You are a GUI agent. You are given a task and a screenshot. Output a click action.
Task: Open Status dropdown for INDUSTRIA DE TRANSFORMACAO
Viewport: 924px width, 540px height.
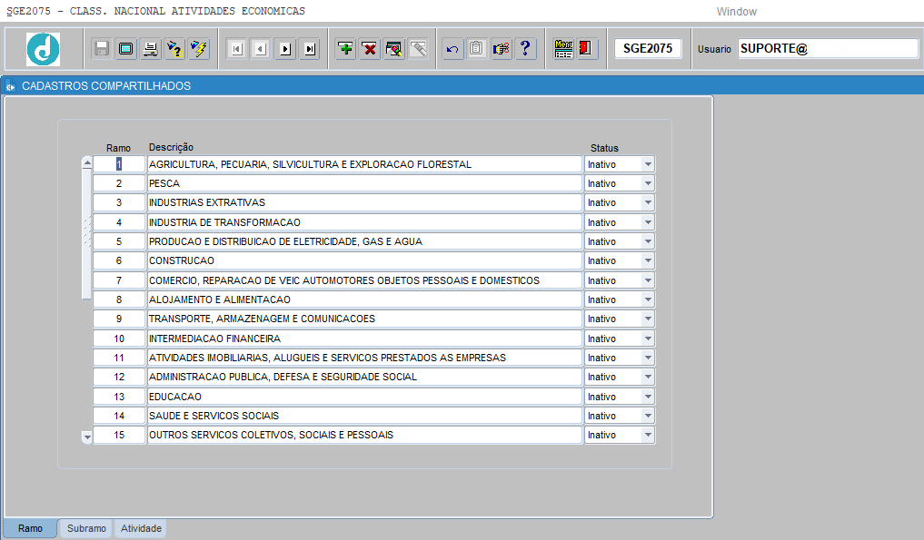648,222
